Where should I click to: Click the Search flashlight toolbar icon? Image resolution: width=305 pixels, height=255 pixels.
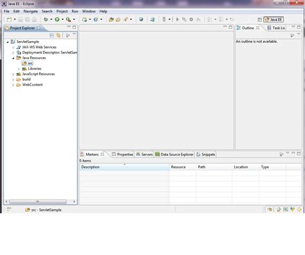[x=125, y=19]
